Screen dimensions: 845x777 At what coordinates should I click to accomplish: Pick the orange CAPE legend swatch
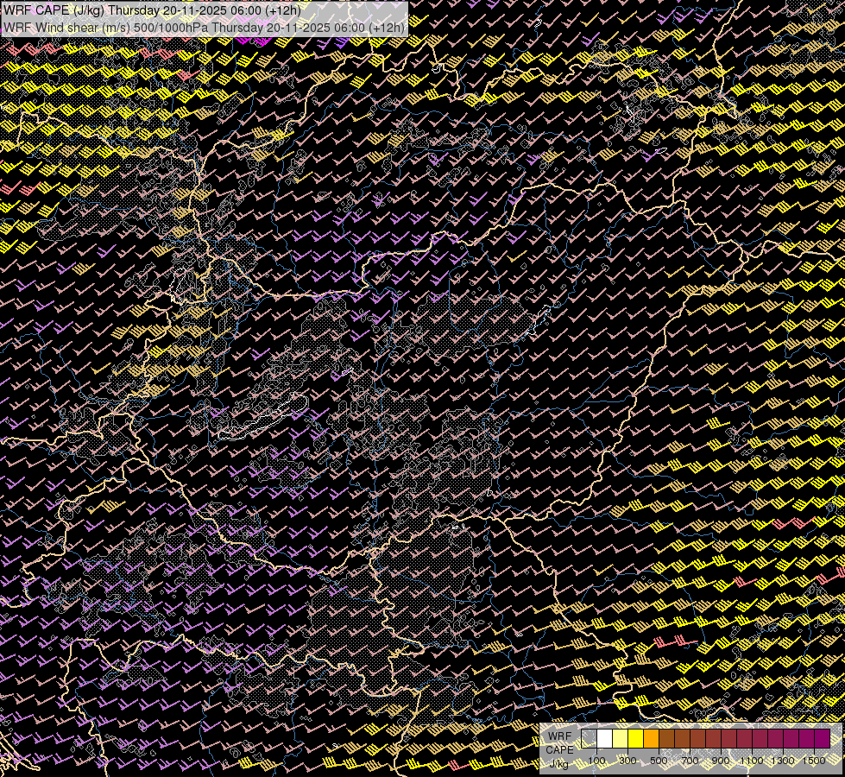652,739
